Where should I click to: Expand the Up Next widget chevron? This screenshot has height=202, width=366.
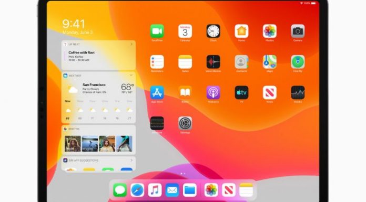(x=131, y=44)
